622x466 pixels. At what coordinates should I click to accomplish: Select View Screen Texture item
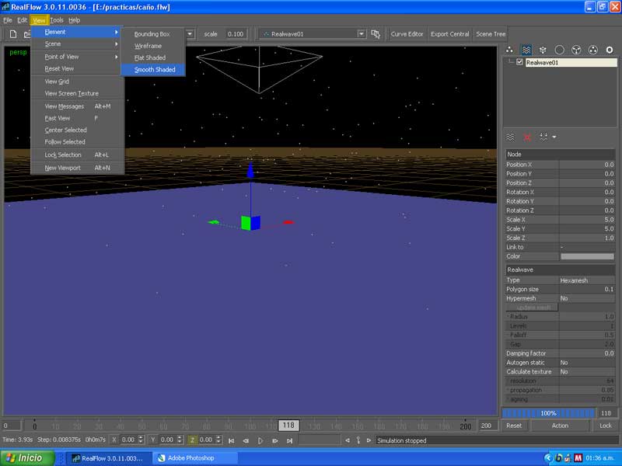coord(78,93)
